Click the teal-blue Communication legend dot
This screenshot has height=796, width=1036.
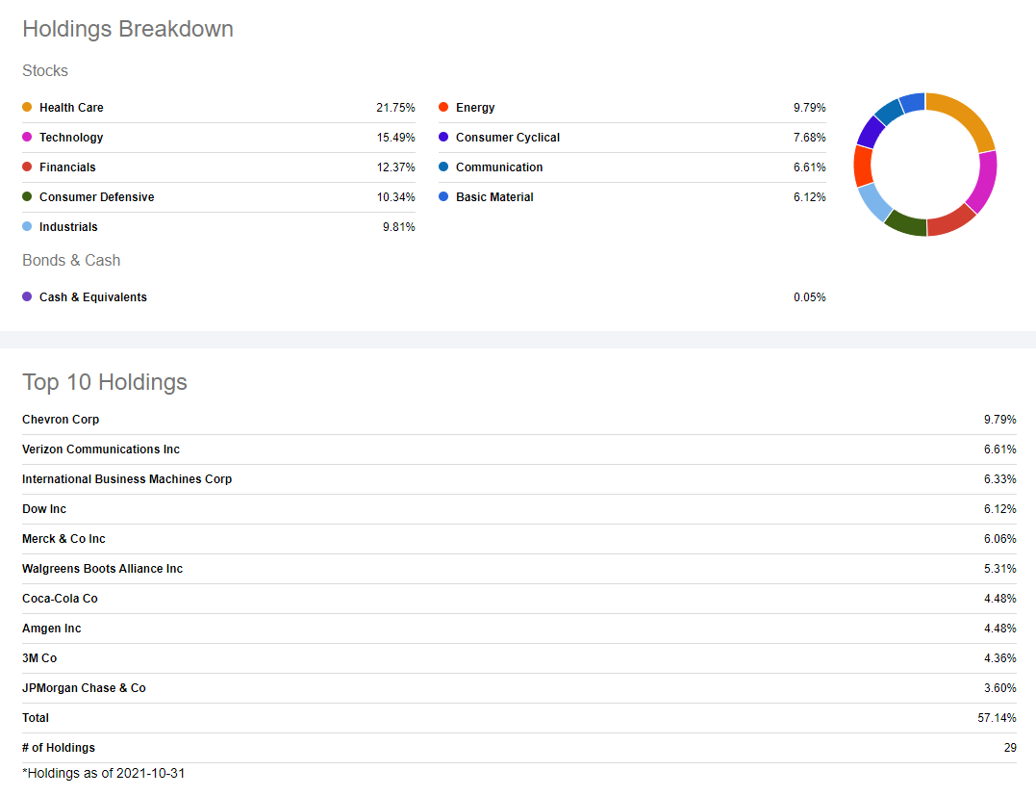443,167
